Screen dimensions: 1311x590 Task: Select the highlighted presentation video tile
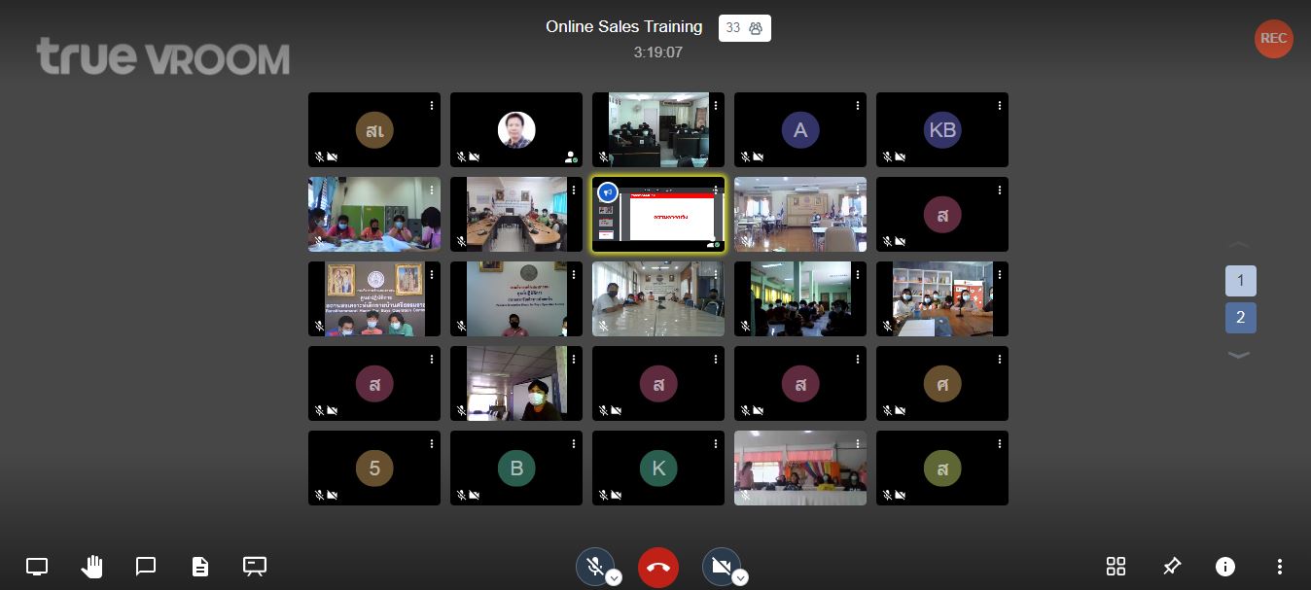click(658, 215)
